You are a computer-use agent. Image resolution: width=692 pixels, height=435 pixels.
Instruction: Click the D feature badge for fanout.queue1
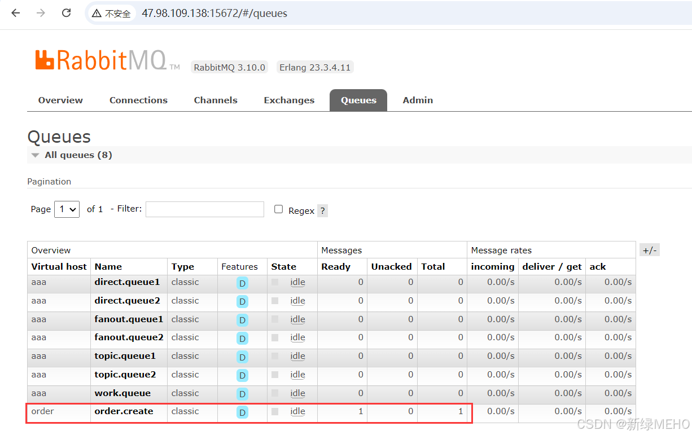[x=242, y=320]
